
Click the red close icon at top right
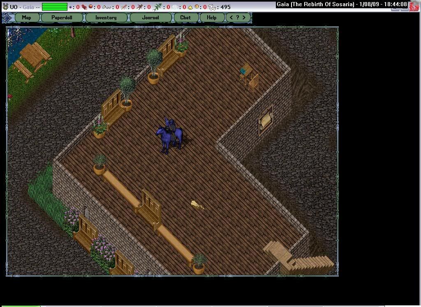pyautogui.click(x=414, y=7)
